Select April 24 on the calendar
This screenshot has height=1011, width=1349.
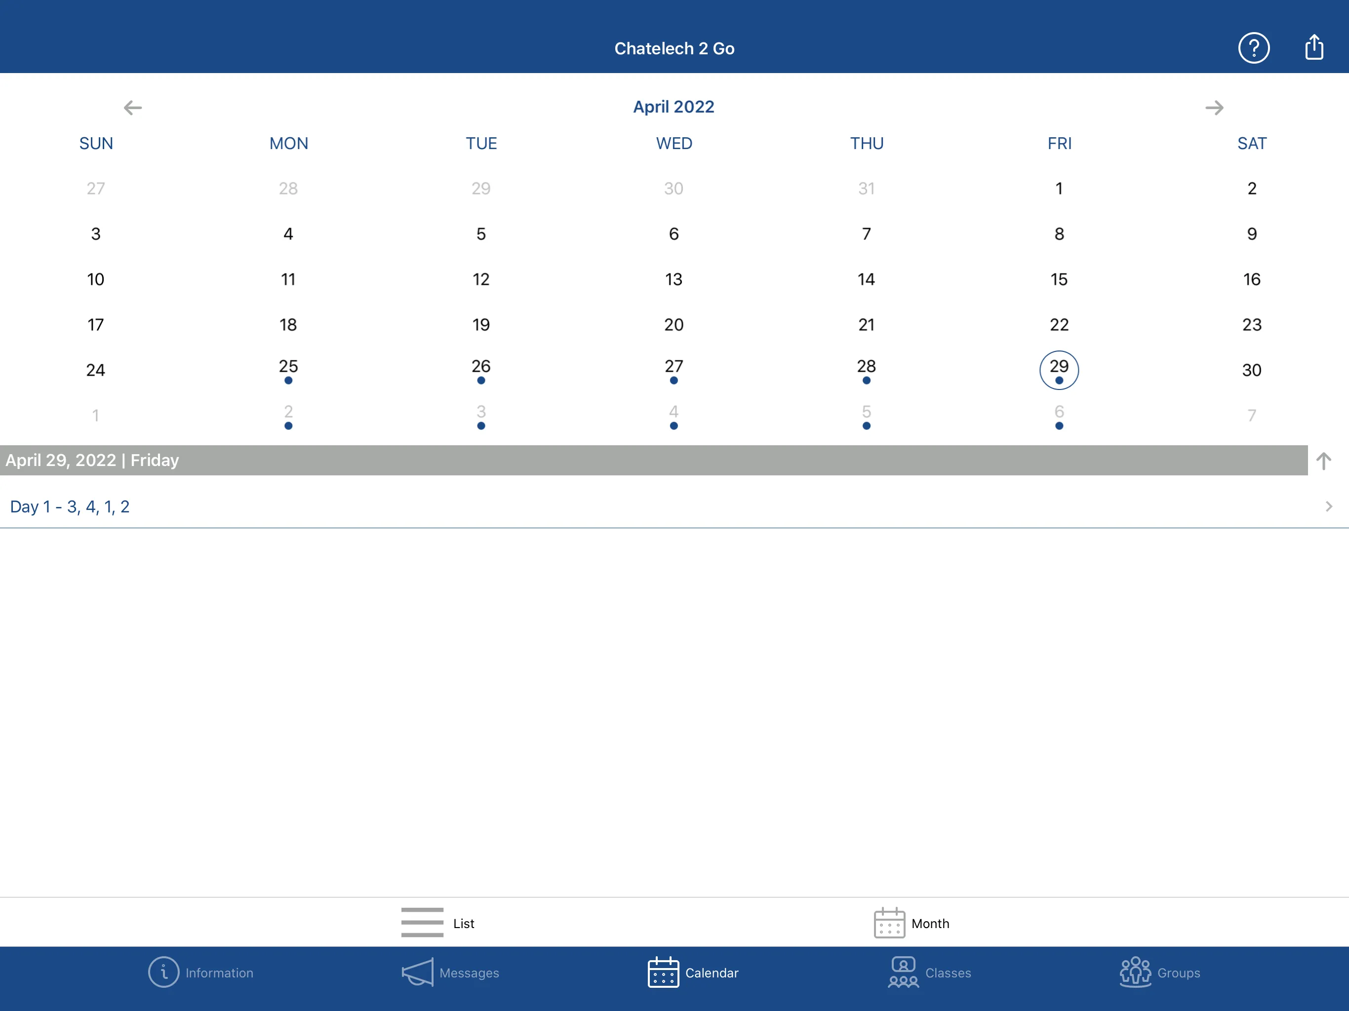(96, 370)
